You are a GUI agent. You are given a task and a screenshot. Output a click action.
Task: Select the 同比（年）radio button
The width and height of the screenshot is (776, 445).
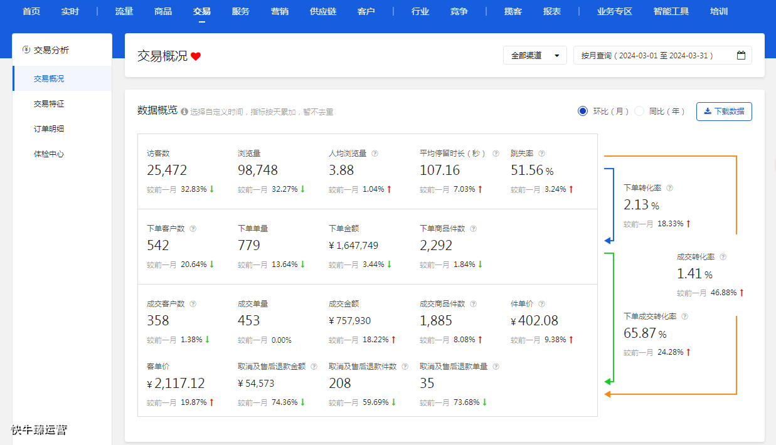click(x=639, y=111)
